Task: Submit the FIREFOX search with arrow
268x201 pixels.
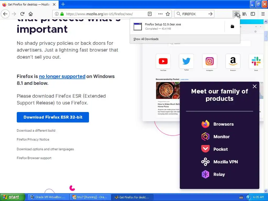Action: (x=210, y=14)
